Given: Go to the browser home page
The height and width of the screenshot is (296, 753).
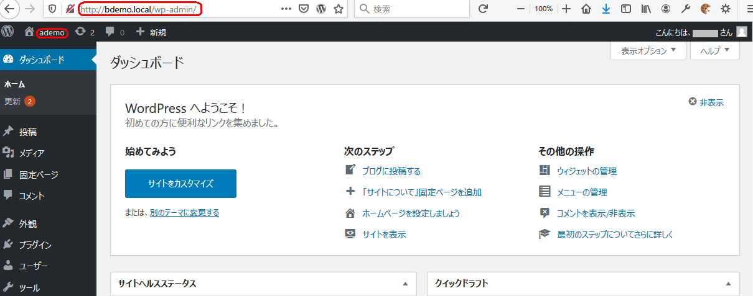Looking at the screenshot, I should [x=586, y=9].
